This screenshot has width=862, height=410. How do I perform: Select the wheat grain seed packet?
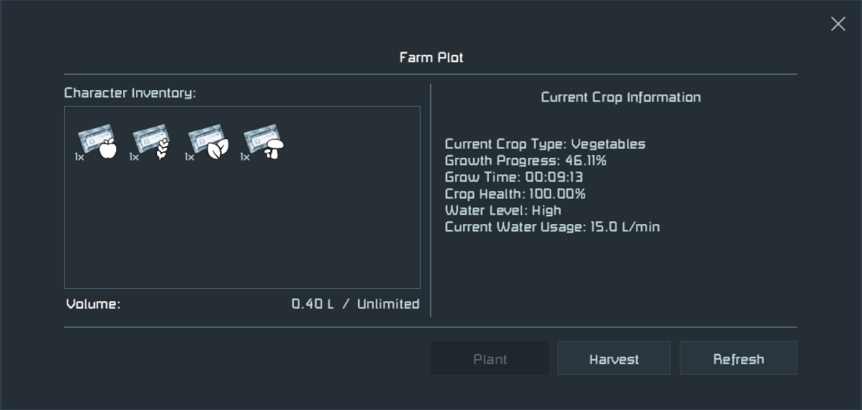click(x=151, y=143)
